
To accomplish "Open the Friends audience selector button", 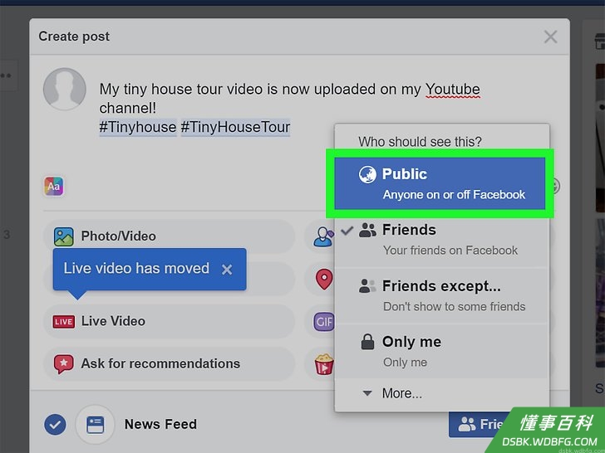I will tap(480, 425).
